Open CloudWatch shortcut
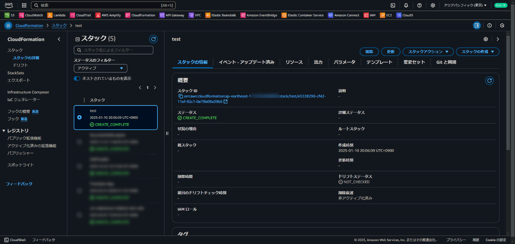515x244 pixels. (31, 15)
